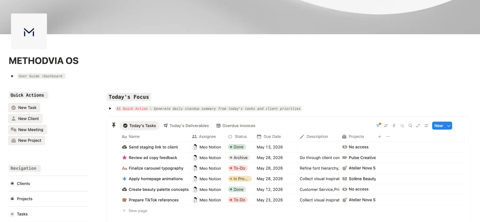Click Tasks icon in Navigation
The image size is (480, 222).
tap(12, 214)
